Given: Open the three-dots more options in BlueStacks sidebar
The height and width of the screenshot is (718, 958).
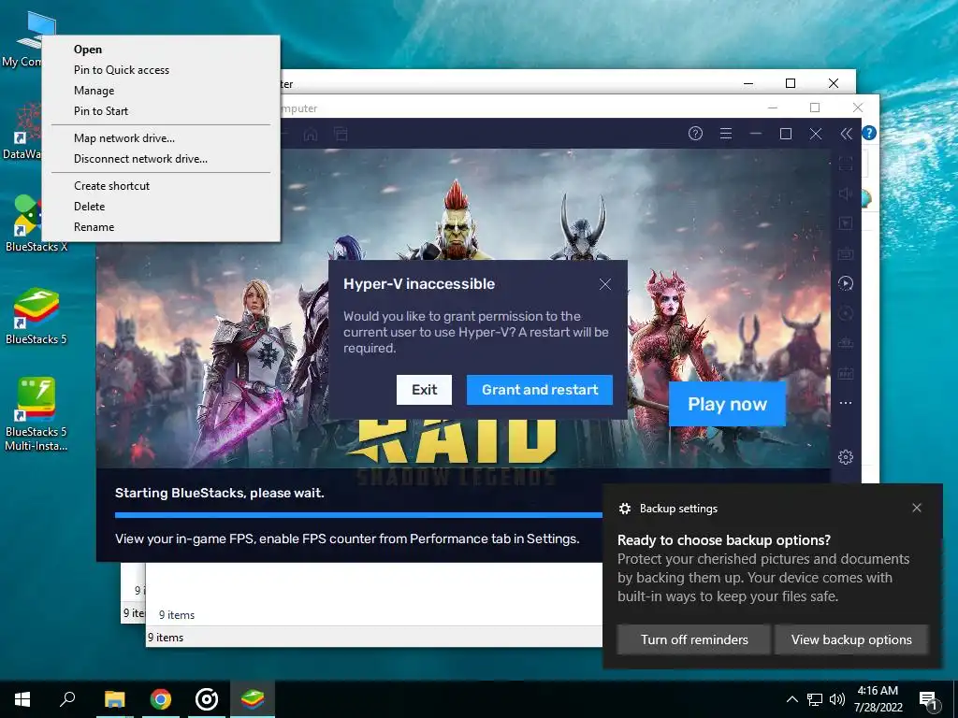Looking at the screenshot, I should pos(846,403).
